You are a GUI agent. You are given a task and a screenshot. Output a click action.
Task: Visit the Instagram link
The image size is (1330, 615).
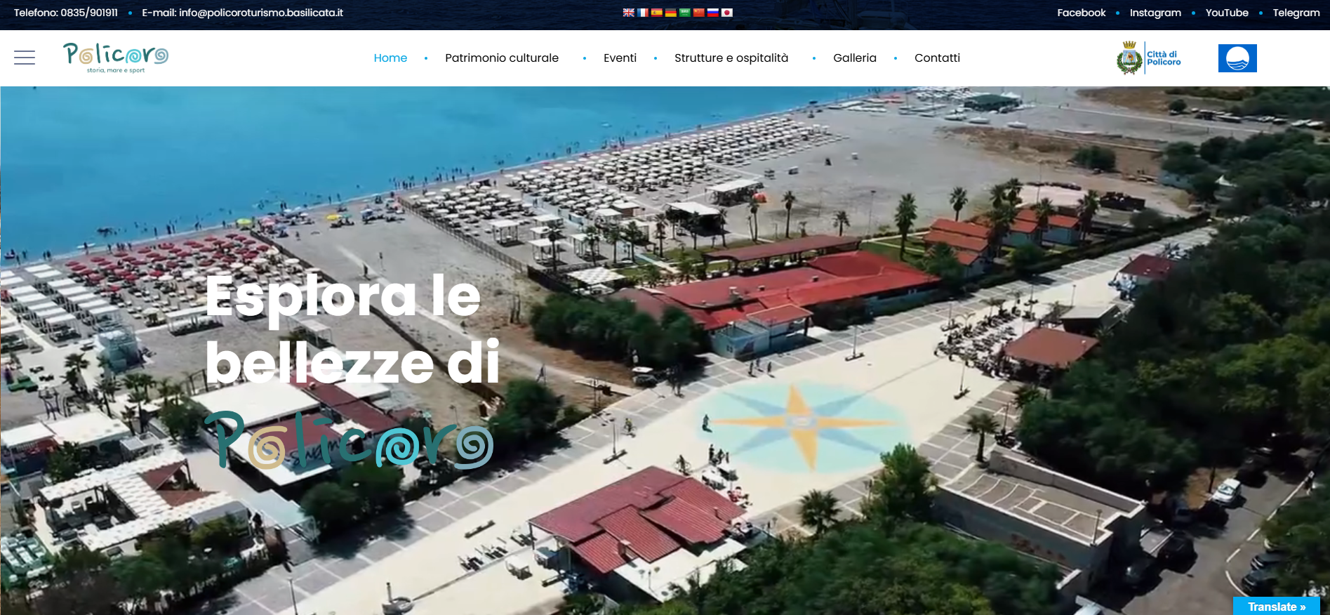click(1155, 13)
